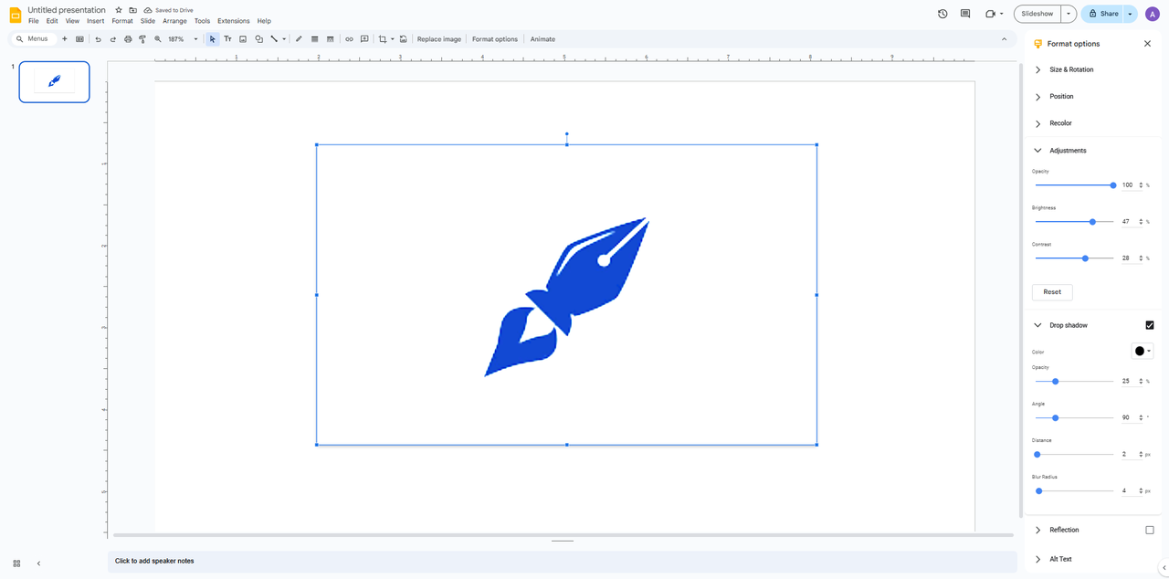Open the View menu
The image size is (1169, 579).
point(72,21)
